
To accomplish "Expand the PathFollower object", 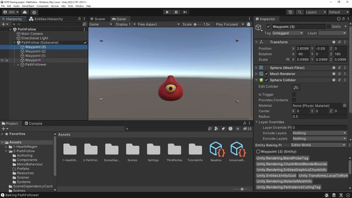I will (x=18, y=65).
